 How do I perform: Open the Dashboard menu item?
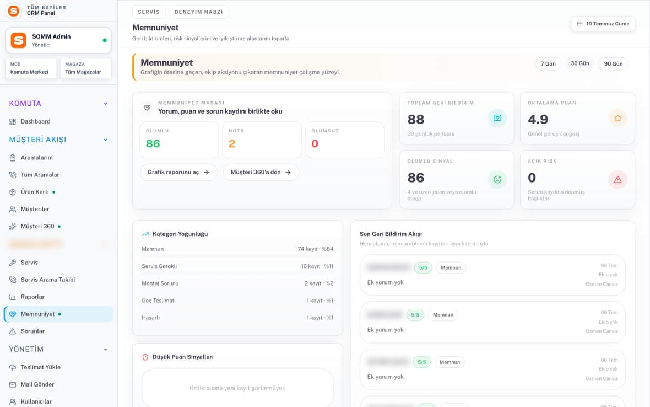click(x=58, y=121)
